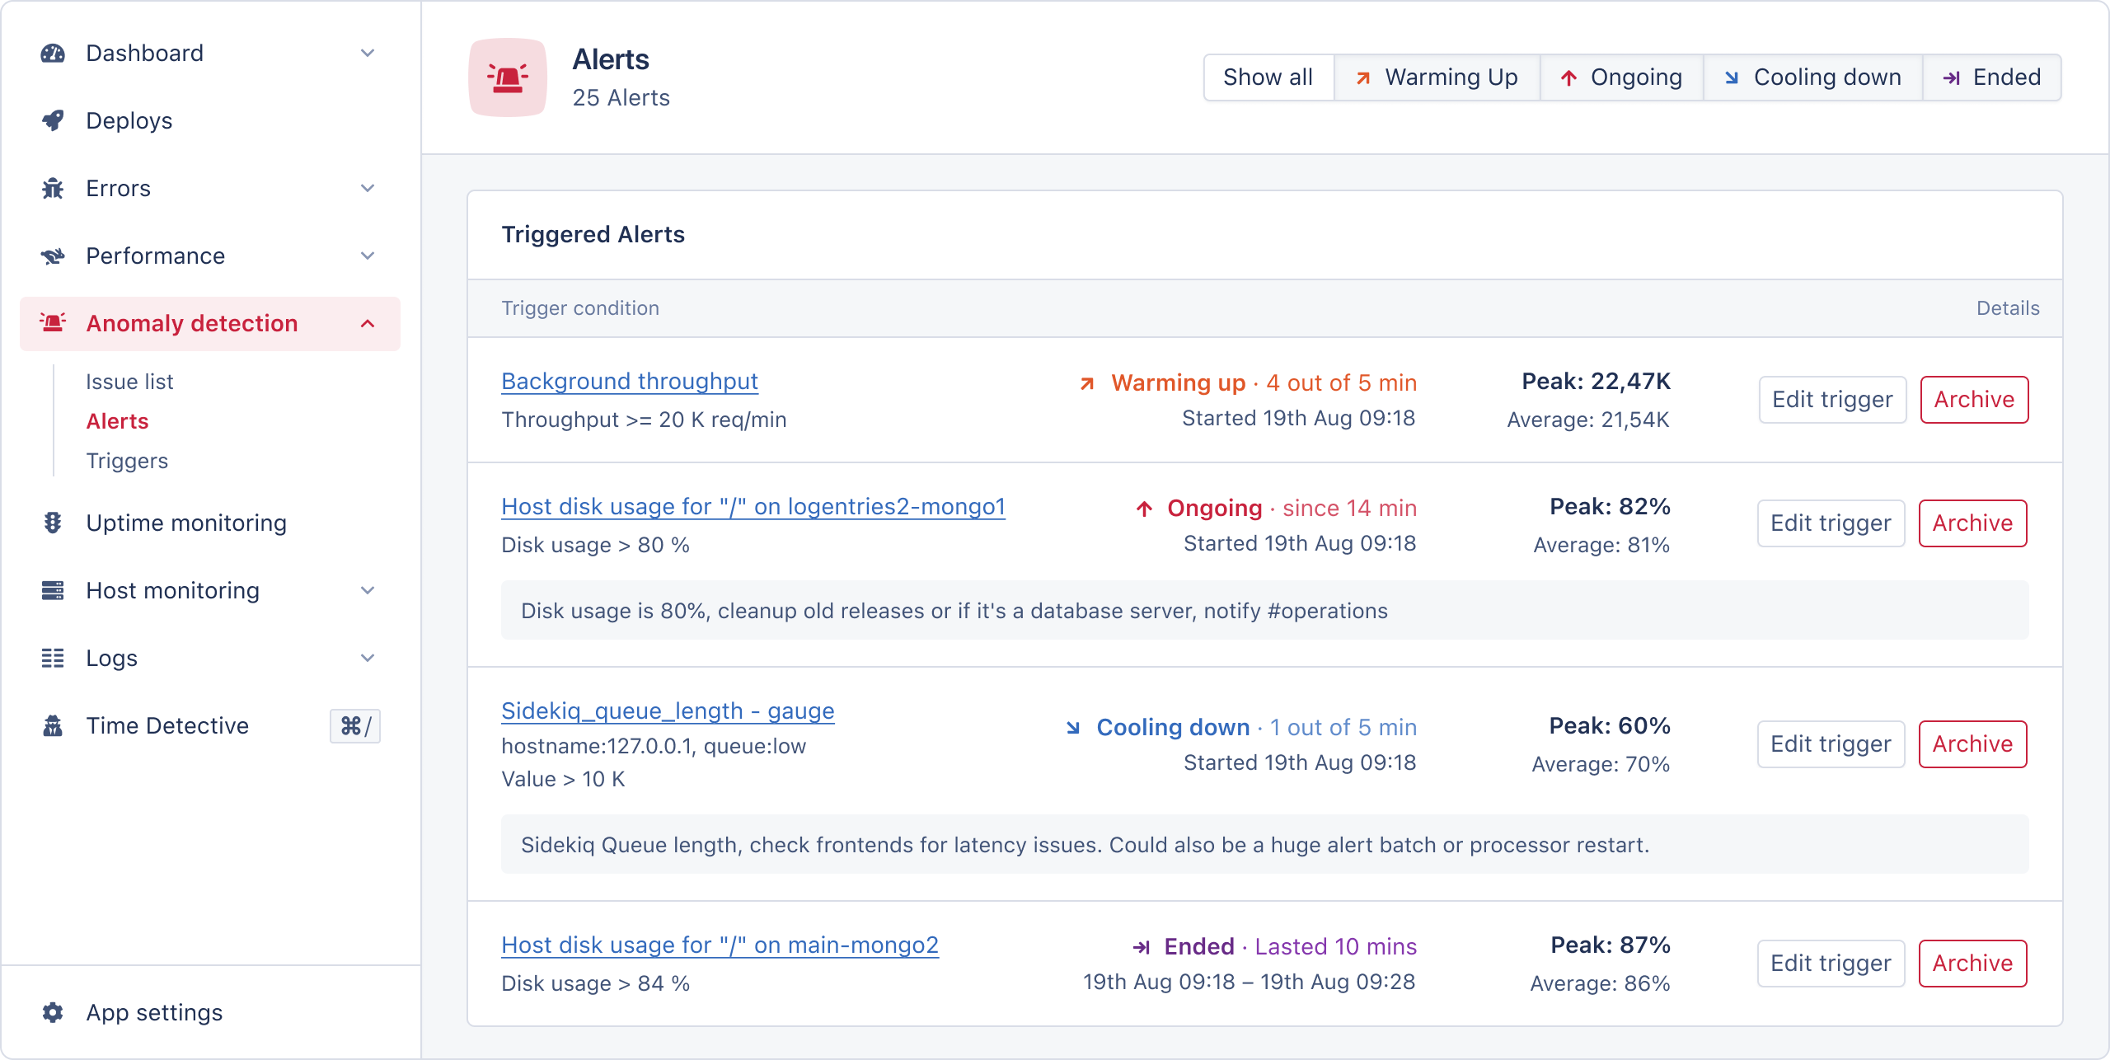The height and width of the screenshot is (1060, 2110).
Task: Click the Time Detective icon
Action: tap(53, 725)
